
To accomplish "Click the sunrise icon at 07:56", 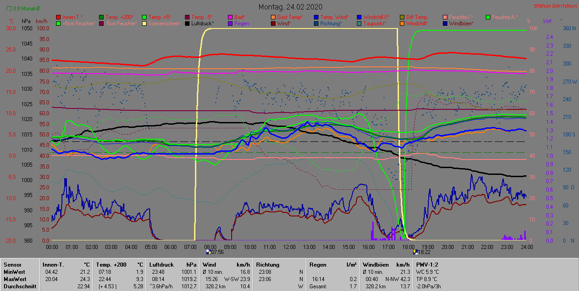I will (x=208, y=252).
